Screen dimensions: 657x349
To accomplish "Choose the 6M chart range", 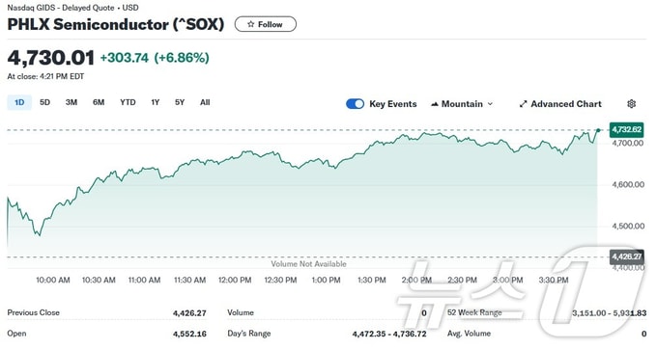I will (x=99, y=102).
